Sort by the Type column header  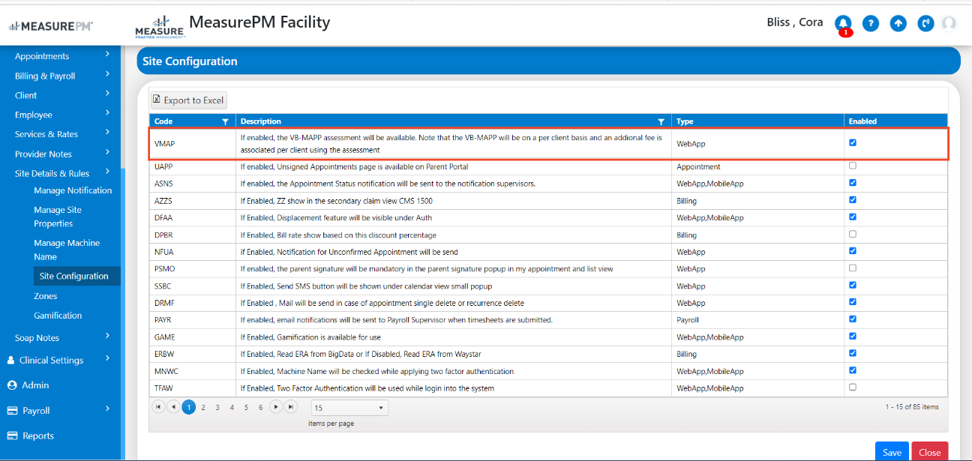(x=684, y=121)
